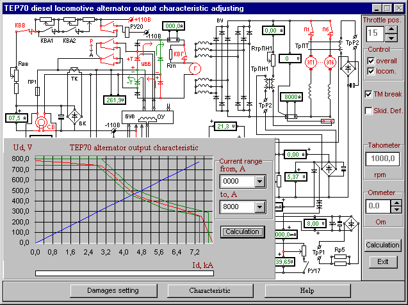Enable the Skid. Def. checkbox

(x=368, y=111)
